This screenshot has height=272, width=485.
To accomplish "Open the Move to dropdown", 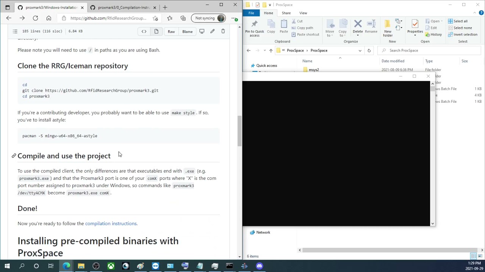I will coord(330,28).
